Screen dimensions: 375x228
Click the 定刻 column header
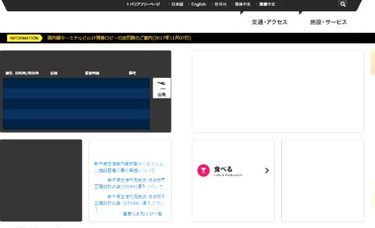54,73
